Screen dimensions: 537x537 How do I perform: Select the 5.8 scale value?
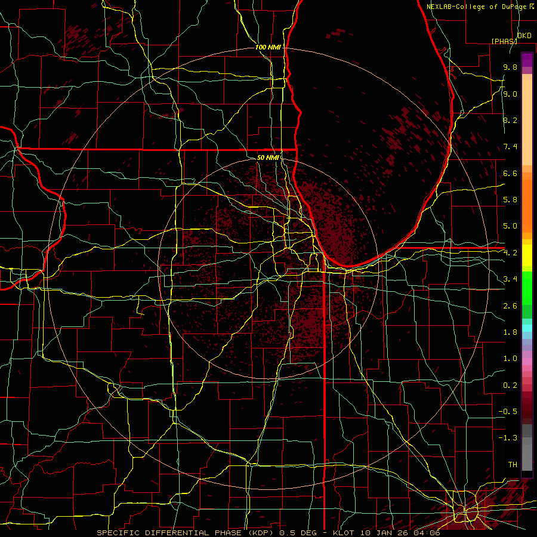point(510,200)
